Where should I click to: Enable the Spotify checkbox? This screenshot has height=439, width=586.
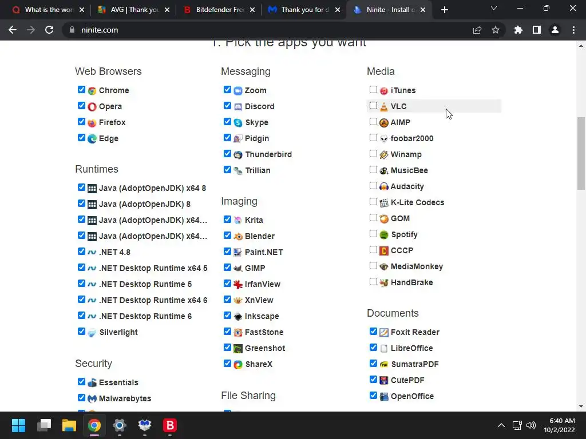tap(373, 234)
